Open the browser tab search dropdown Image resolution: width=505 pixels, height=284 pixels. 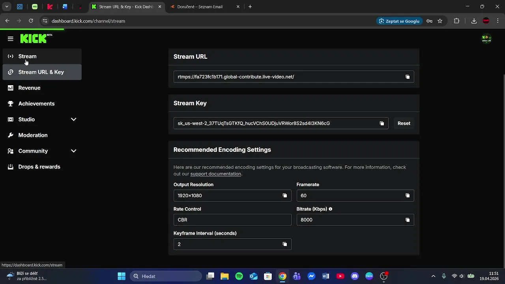(x=7, y=7)
